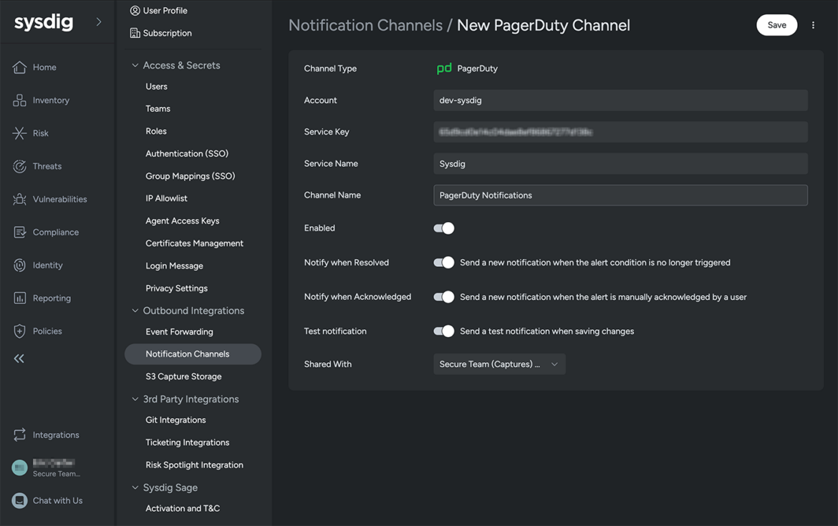Collapse the Access & Secrets section

(135, 65)
